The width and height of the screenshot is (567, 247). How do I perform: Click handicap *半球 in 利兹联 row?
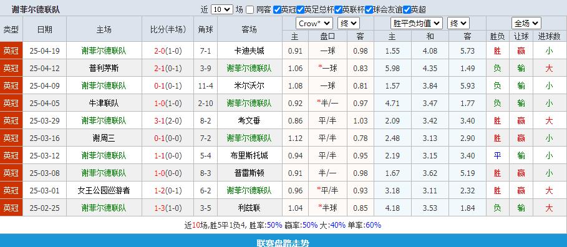point(327,208)
